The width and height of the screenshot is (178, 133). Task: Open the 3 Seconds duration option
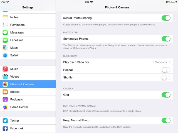tap(160, 62)
